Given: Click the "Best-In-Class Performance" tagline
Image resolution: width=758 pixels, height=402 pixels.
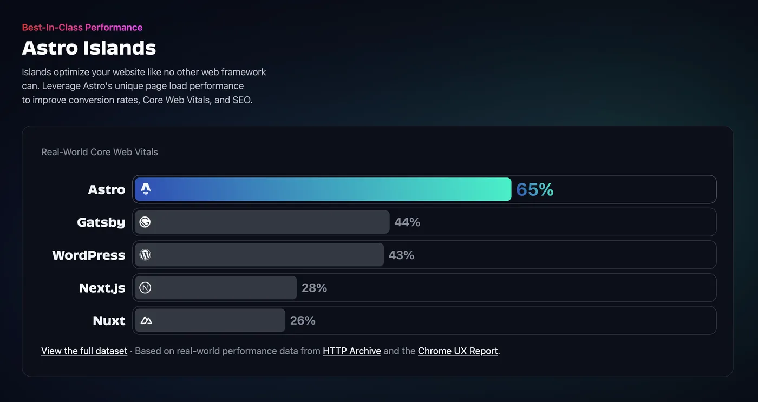Looking at the screenshot, I should click(x=82, y=28).
